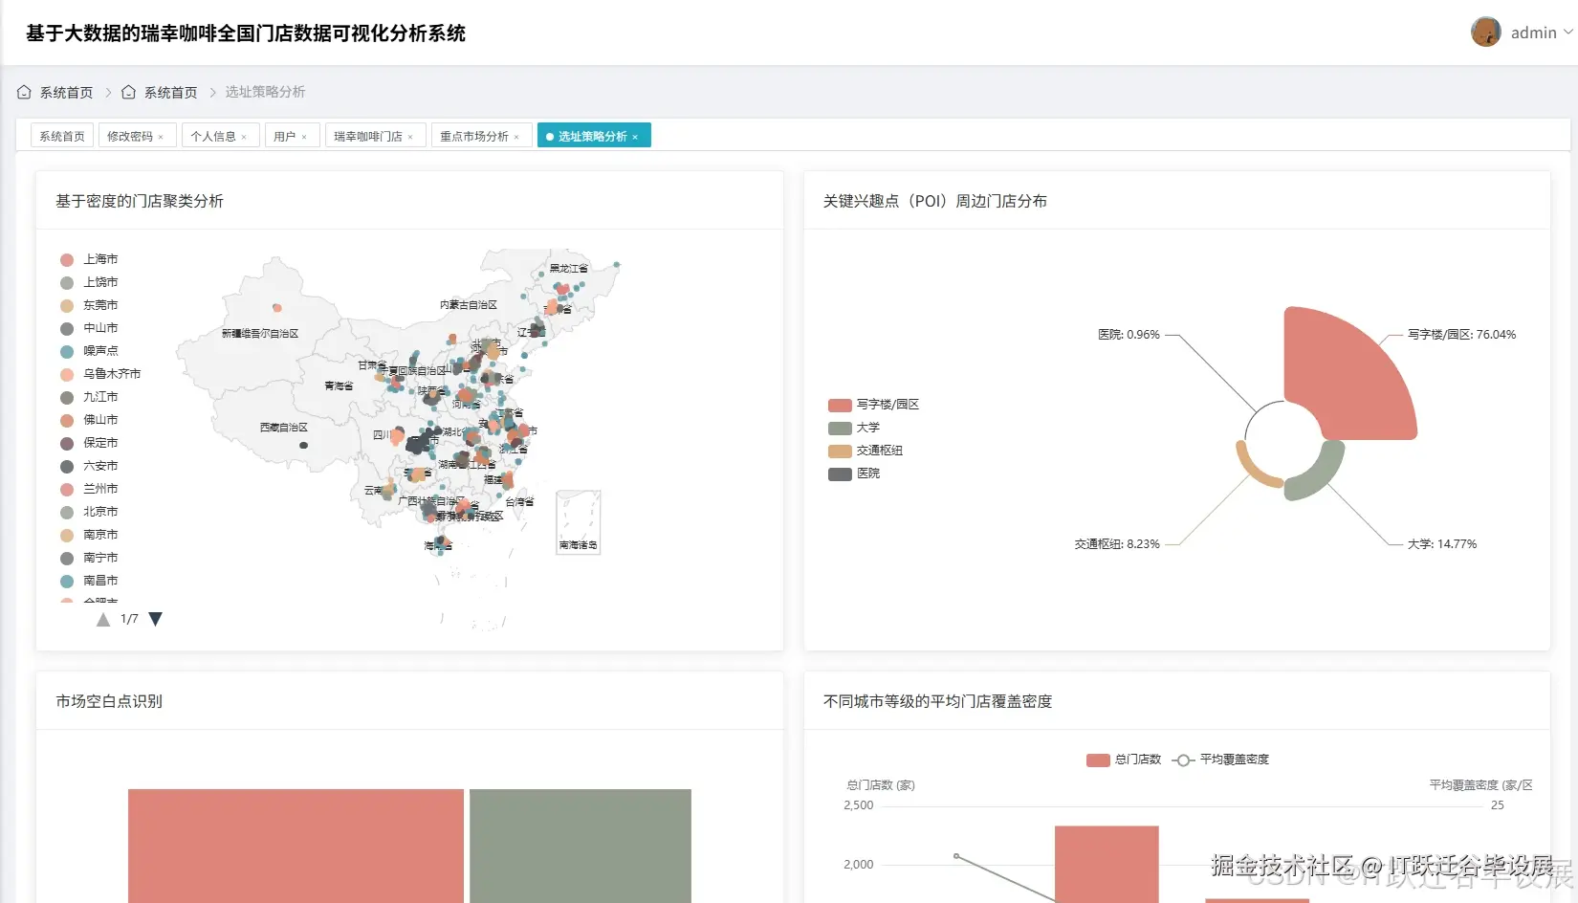
Task: Click the tan 交通枢纽 pie slice
Action: pos(1253,471)
